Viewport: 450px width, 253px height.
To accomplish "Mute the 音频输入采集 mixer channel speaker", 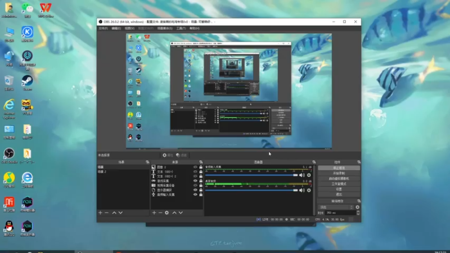I will [x=302, y=175].
